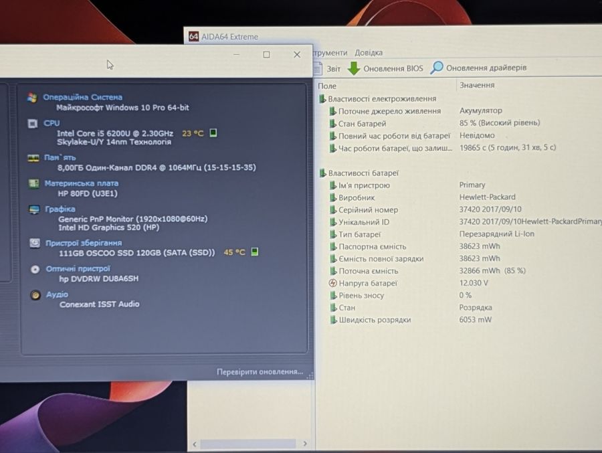Click the magnifier Оновлення драйверів icon
The image size is (602, 453).
coord(436,68)
